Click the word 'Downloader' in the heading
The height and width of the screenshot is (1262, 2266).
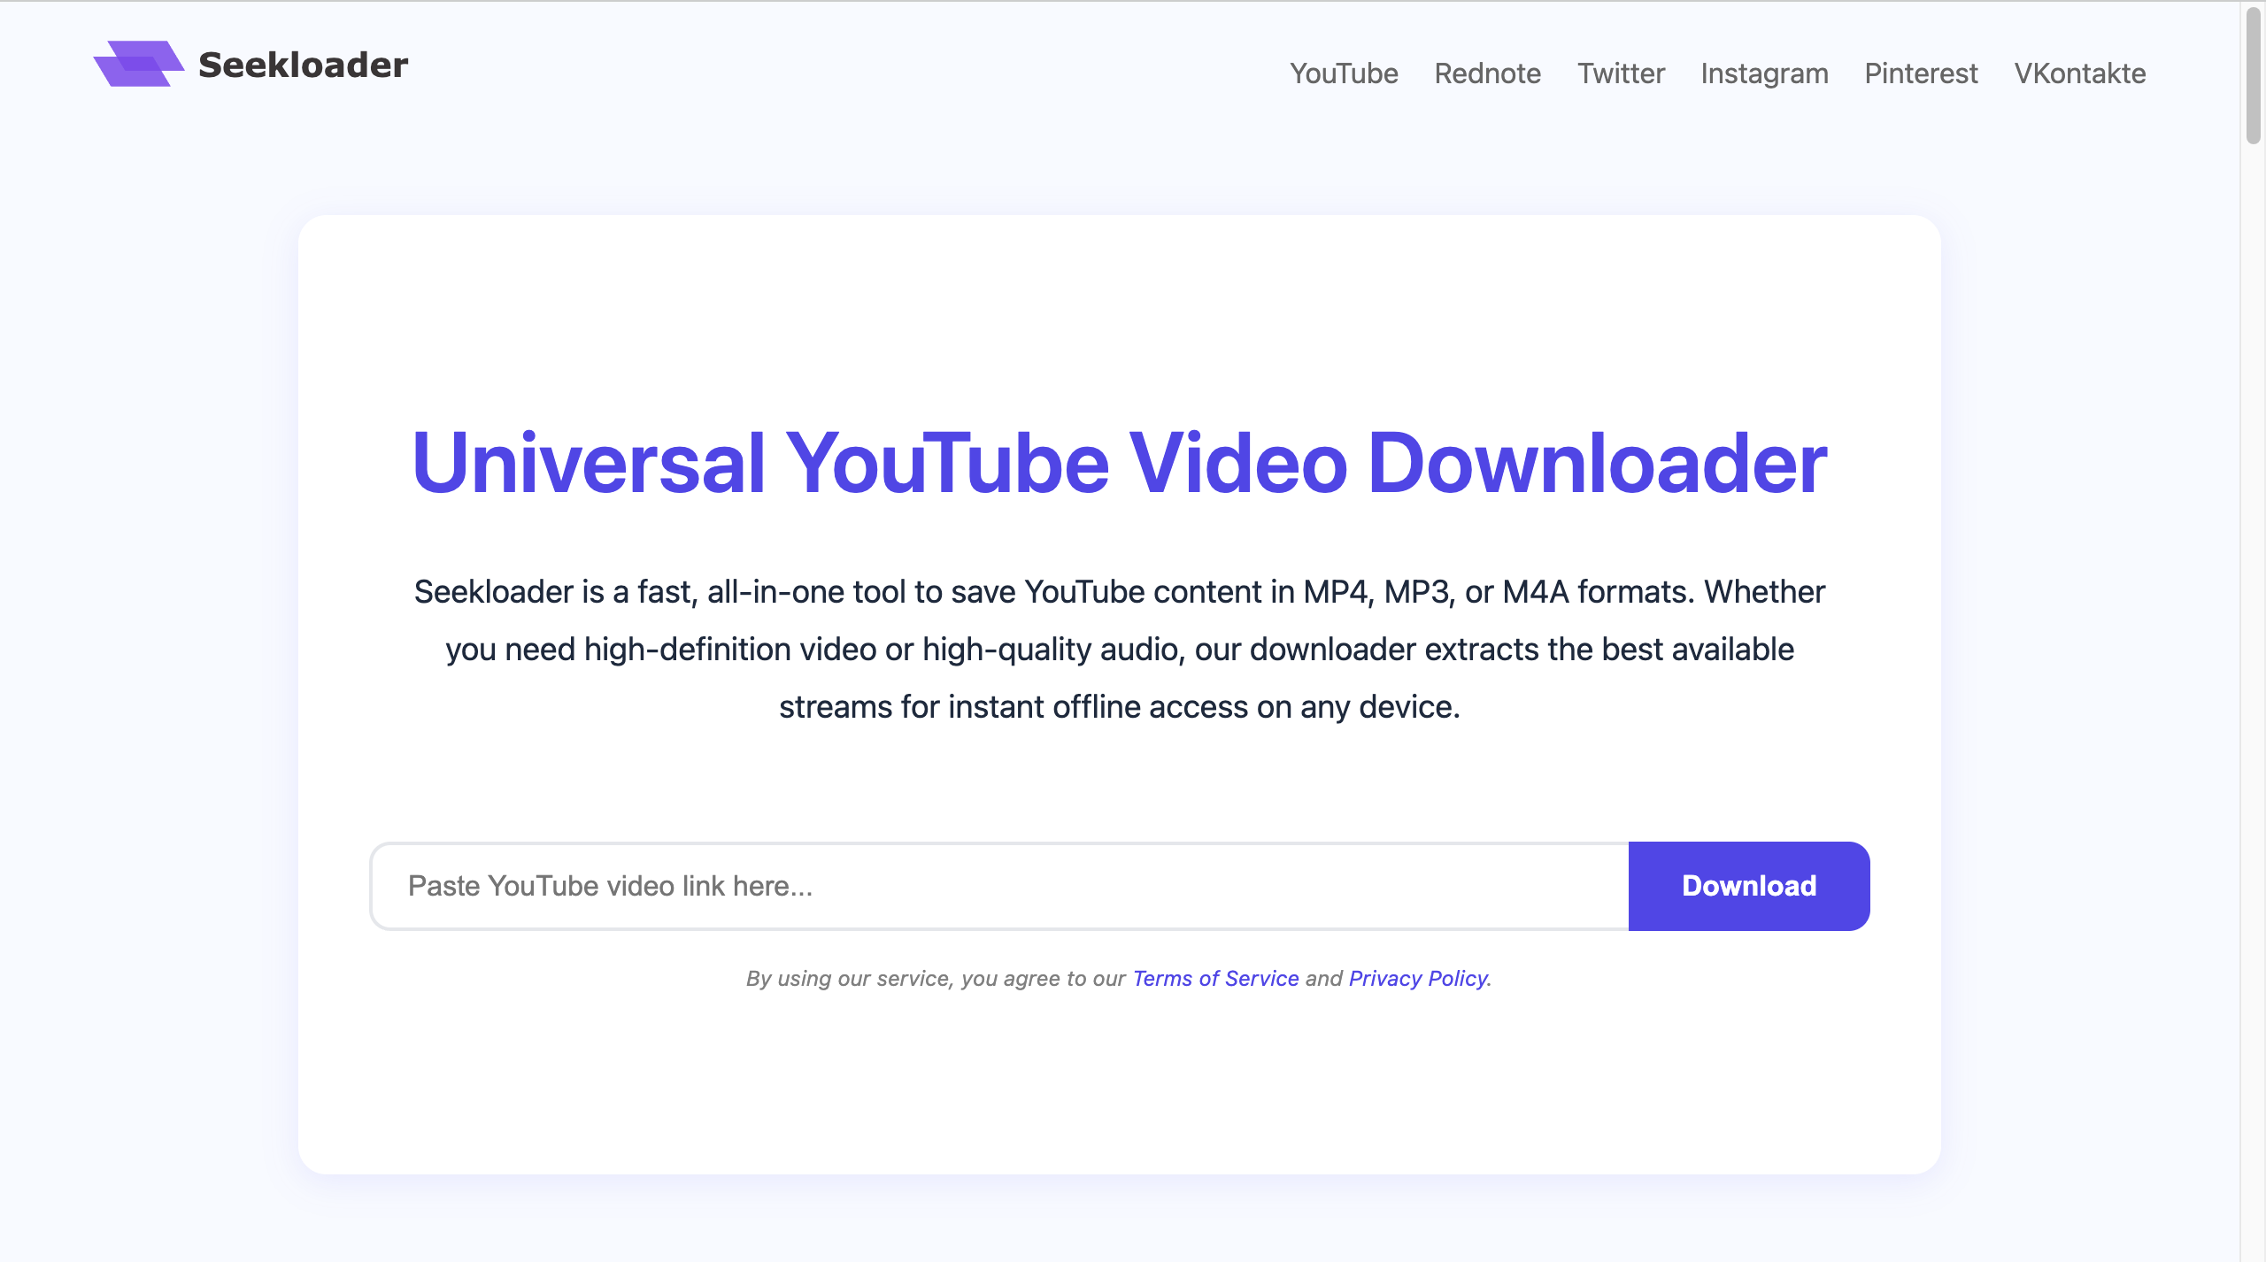(1597, 464)
